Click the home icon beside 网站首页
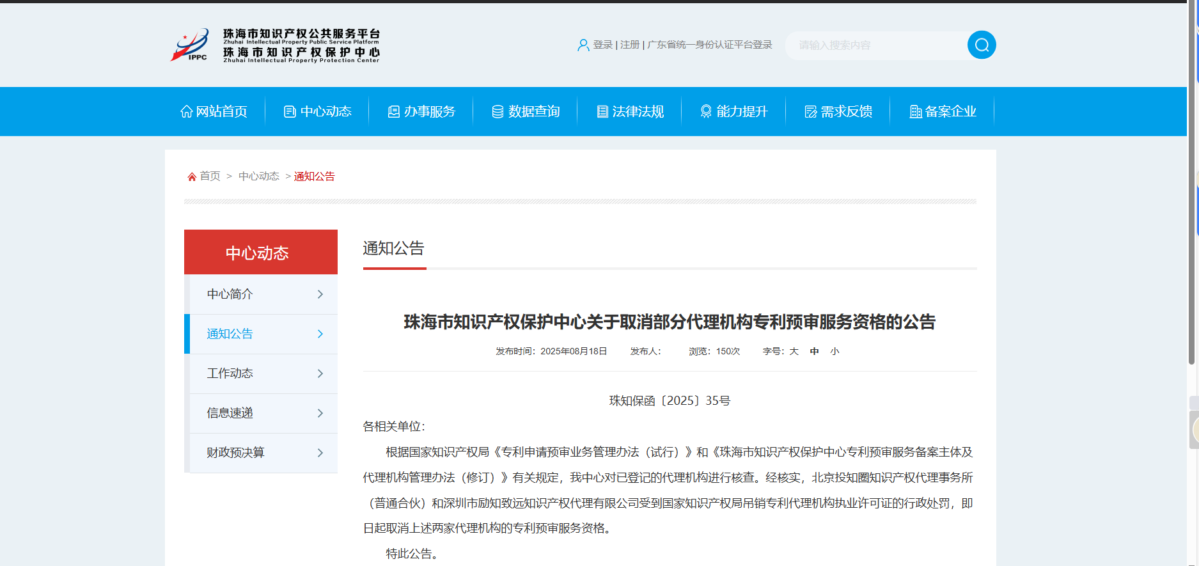The image size is (1199, 566). (x=186, y=111)
